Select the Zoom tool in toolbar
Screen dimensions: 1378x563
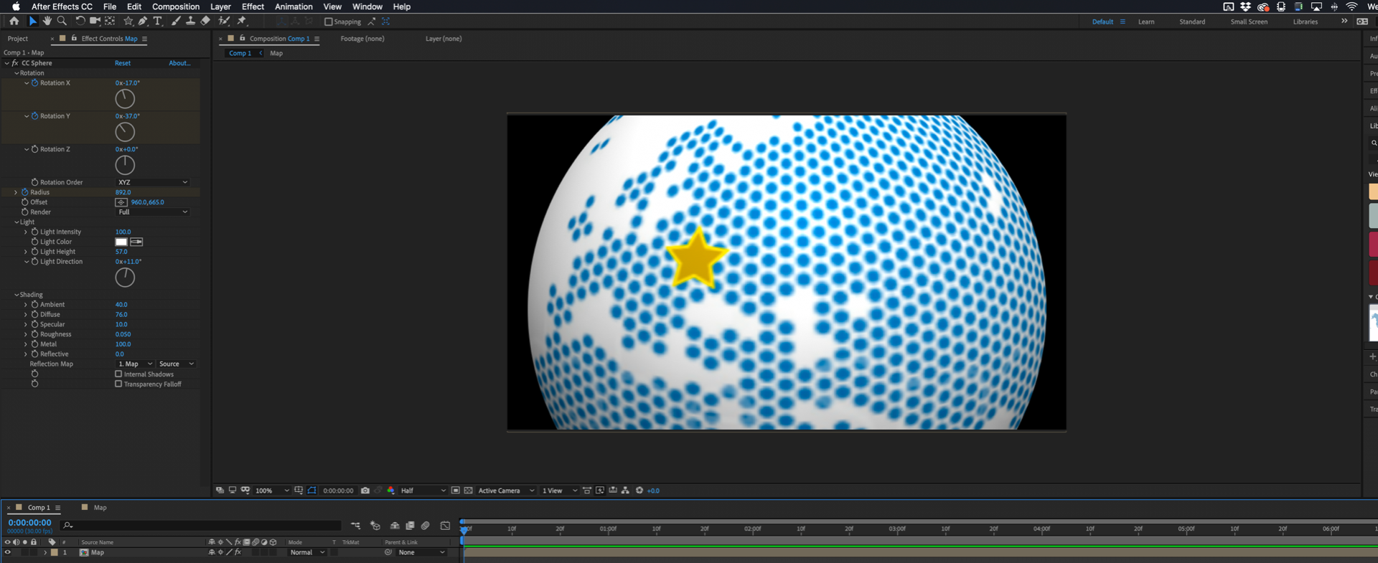pyautogui.click(x=62, y=22)
